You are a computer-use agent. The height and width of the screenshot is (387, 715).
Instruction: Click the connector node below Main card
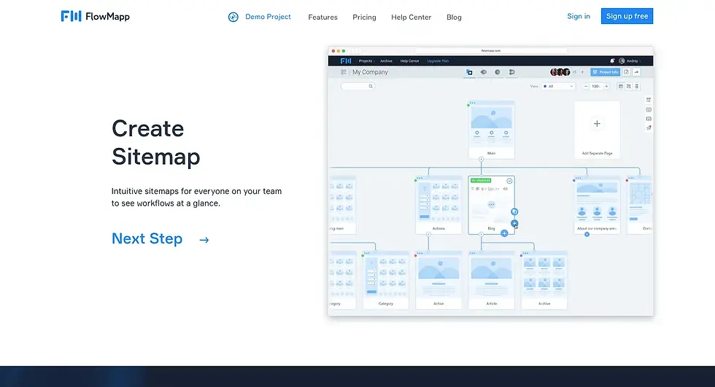[481, 159]
